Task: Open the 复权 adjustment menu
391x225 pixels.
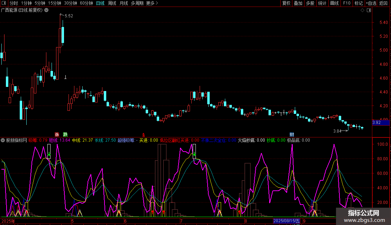Action: [x=286, y=3]
